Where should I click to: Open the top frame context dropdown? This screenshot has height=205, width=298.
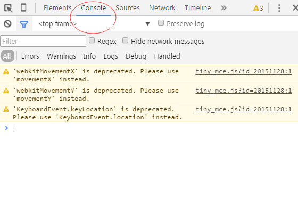(x=94, y=24)
